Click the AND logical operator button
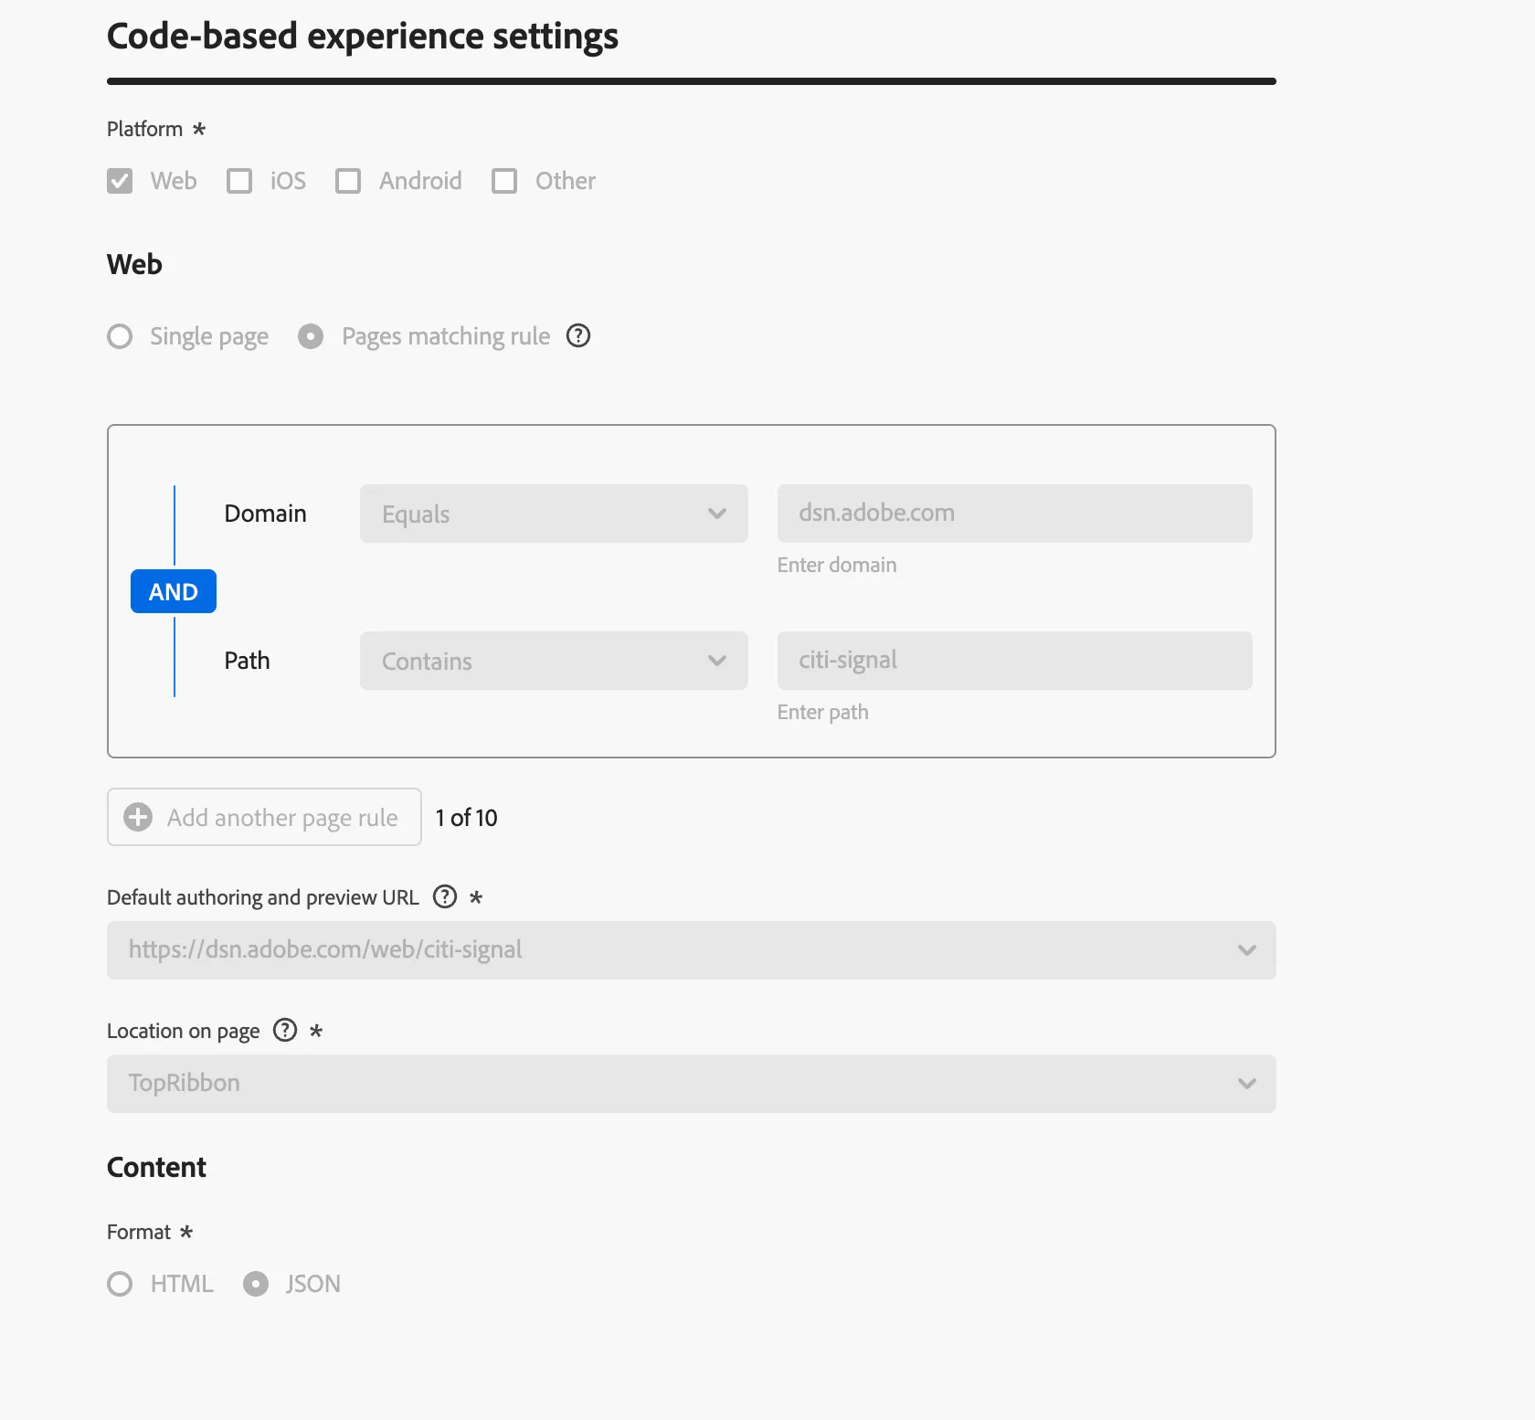 (174, 591)
